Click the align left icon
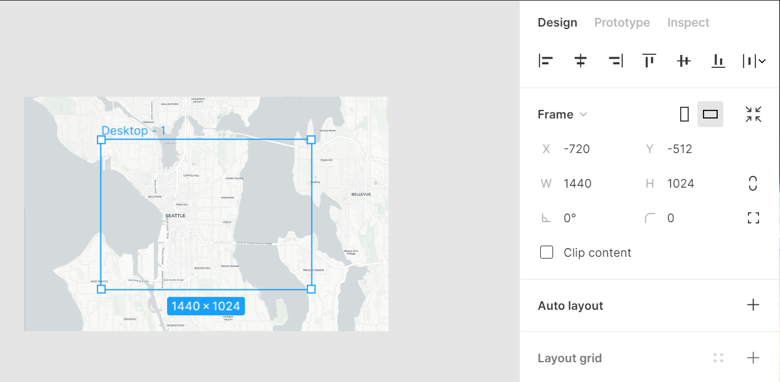780x382 pixels. pyautogui.click(x=546, y=60)
